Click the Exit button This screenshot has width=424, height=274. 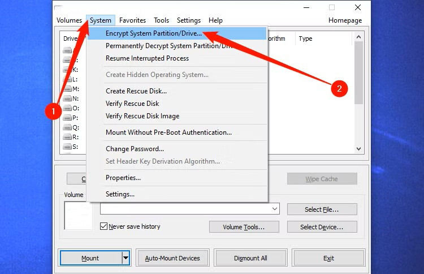pos(328,258)
